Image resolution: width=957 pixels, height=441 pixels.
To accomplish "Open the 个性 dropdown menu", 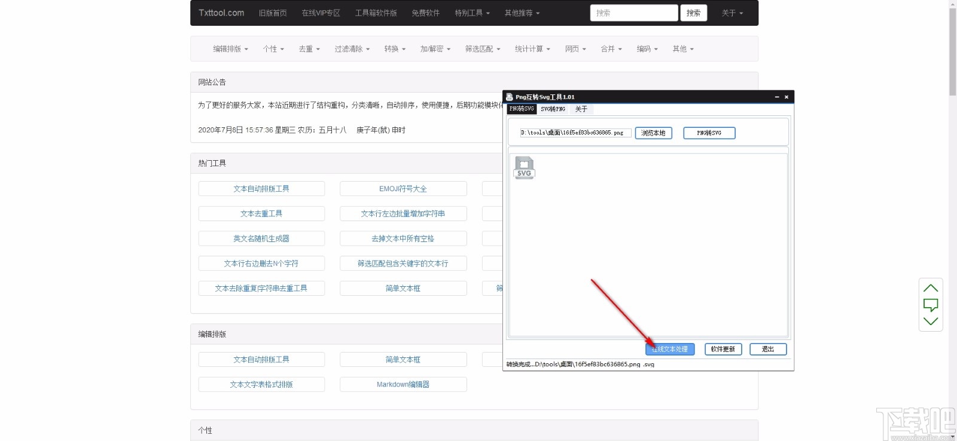I will tap(273, 49).
